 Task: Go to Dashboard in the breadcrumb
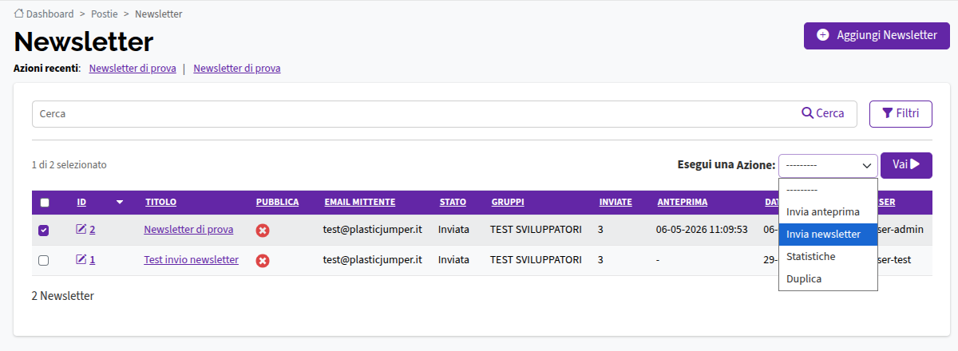click(x=49, y=14)
